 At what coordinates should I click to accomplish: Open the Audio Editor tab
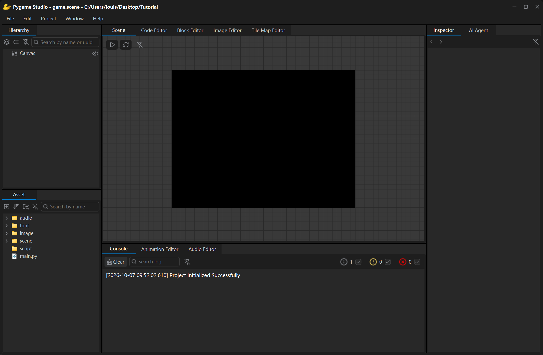202,249
